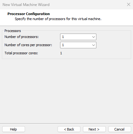133x134 pixels.
Task: Cancel the virtual machine wizard
Action: (120, 129)
